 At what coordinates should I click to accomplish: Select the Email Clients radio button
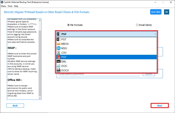pos(137,25)
